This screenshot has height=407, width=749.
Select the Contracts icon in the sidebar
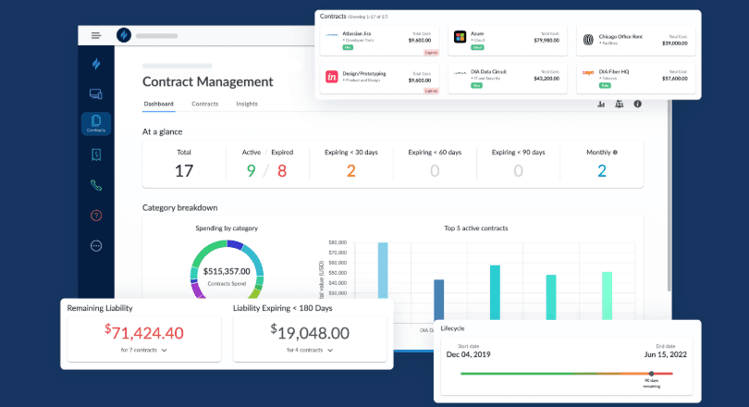click(96, 123)
